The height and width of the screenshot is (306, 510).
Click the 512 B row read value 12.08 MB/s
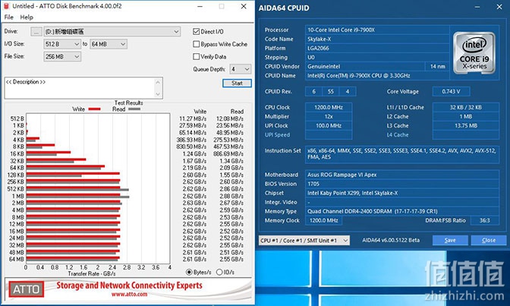[230, 118]
